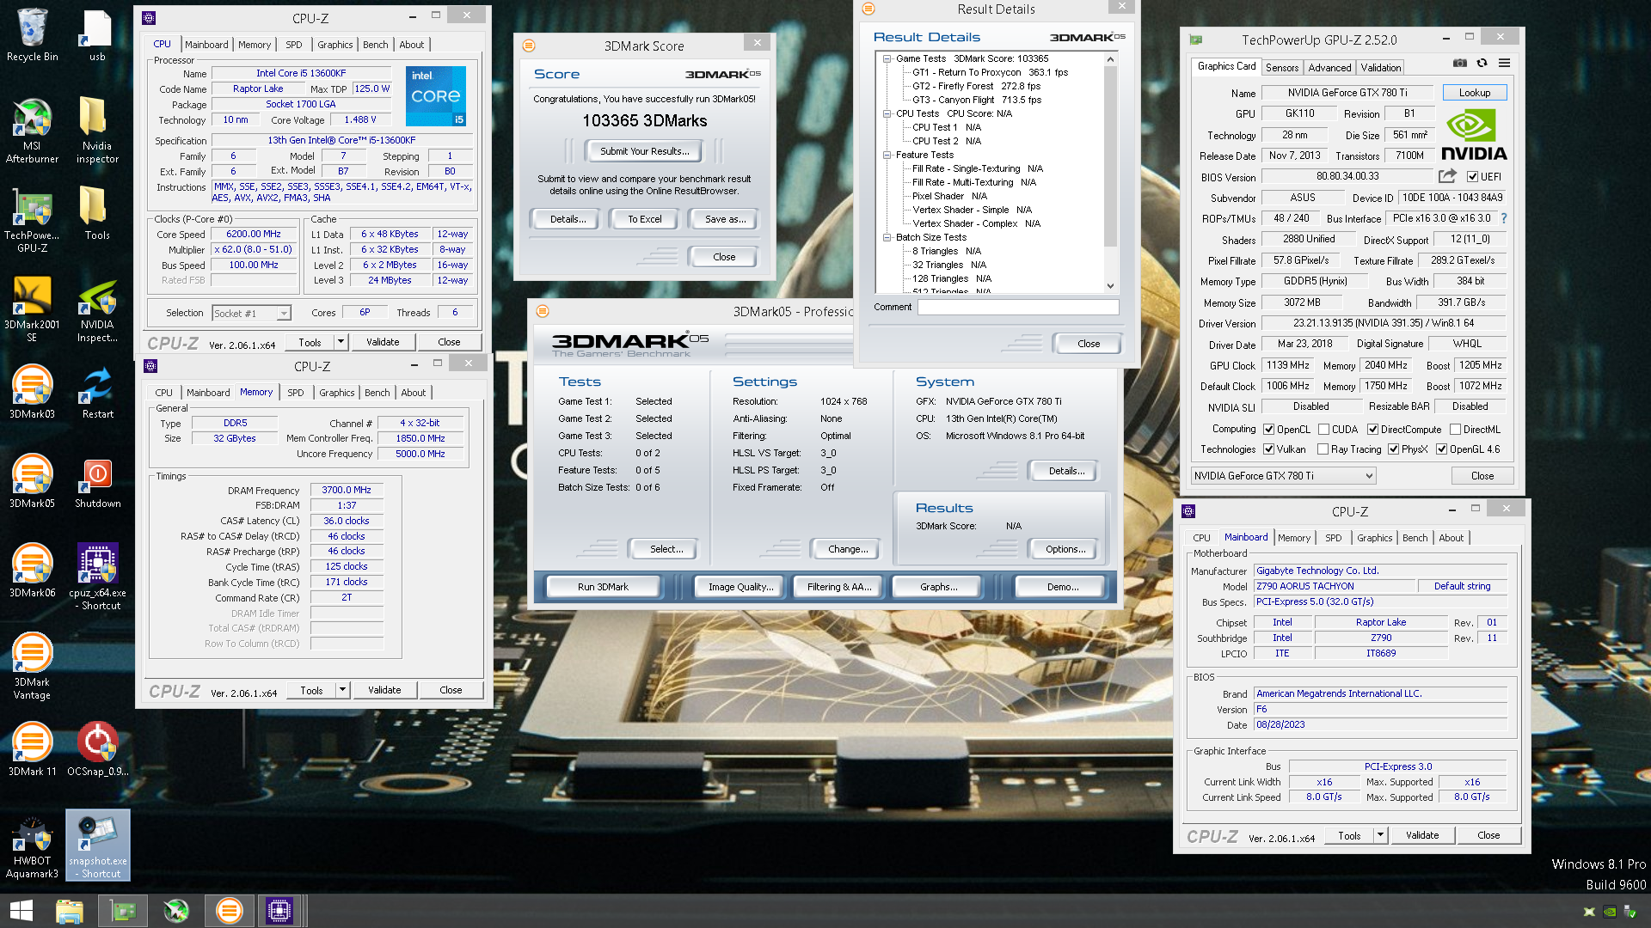Open the TechPowerUp GPU-Z desktop shortcut
1651x928 pixels.
(32, 221)
